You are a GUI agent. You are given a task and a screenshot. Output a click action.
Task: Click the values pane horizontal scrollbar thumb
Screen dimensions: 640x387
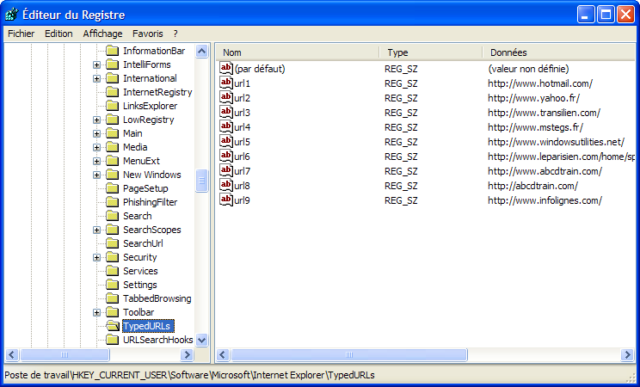click(349, 354)
